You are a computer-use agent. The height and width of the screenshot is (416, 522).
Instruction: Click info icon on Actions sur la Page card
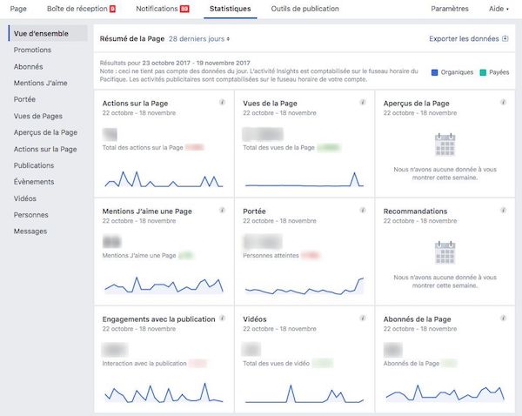pos(224,102)
